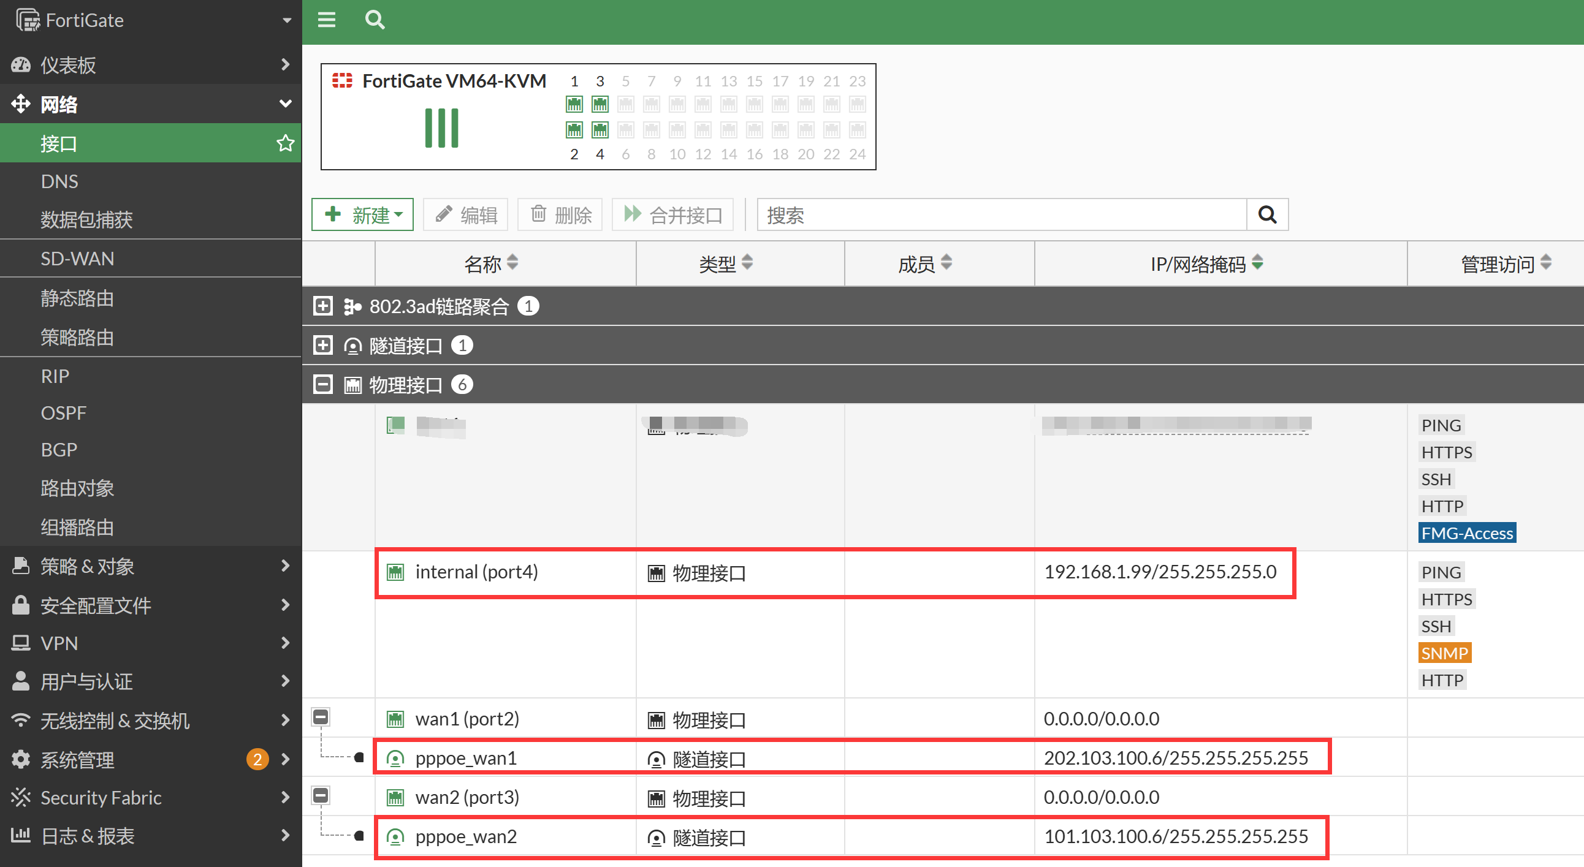Collapse the wan2 (port3) sub-interface tree
Image resolution: width=1584 pixels, height=867 pixels.
(x=321, y=795)
